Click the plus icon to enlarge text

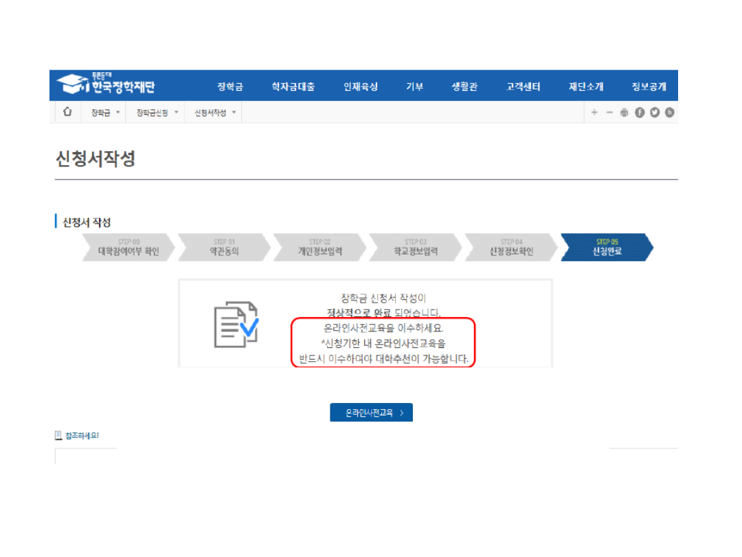coord(594,113)
